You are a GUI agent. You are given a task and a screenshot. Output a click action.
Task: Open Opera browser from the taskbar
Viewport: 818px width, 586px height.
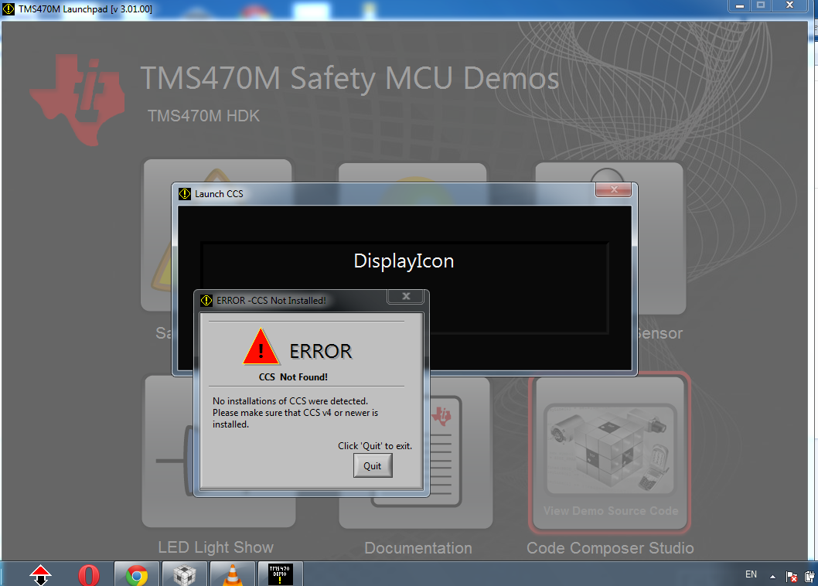(x=89, y=574)
